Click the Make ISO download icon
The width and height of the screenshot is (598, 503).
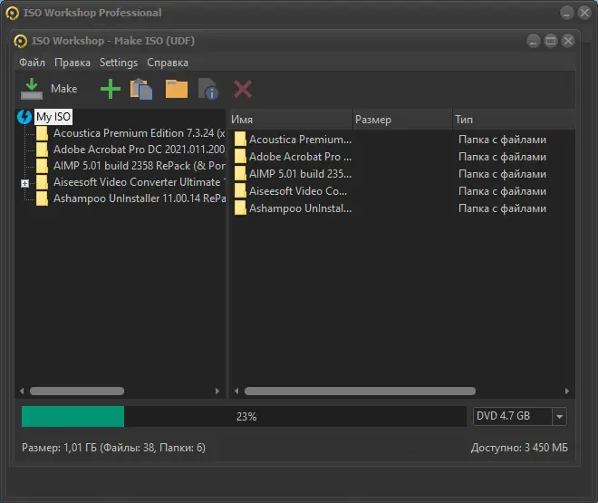(32, 89)
